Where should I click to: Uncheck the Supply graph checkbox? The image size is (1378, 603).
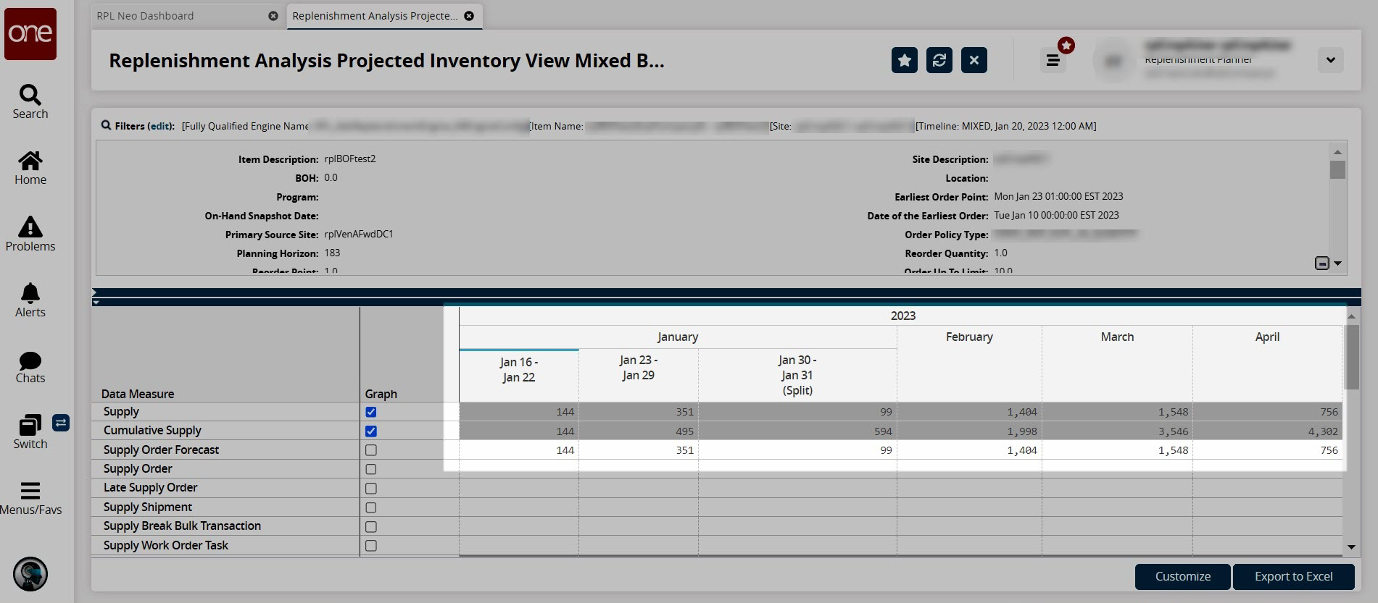coord(371,412)
